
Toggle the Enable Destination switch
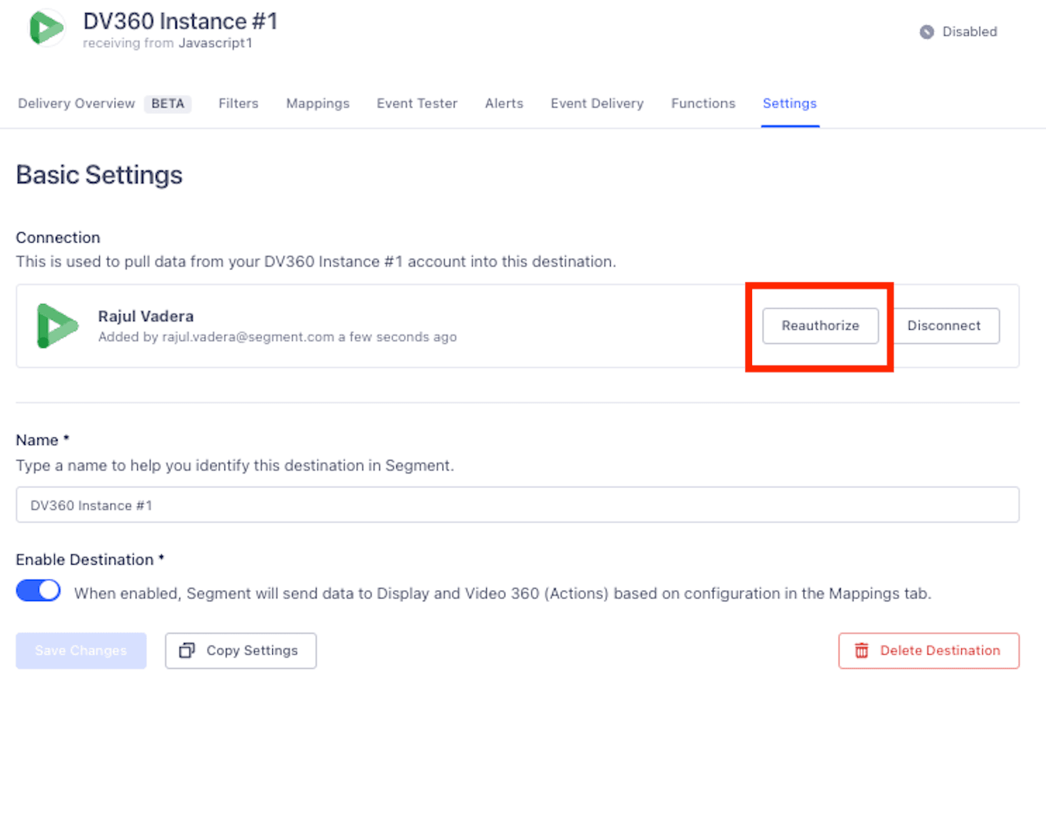pyautogui.click(x=38, y=591)
